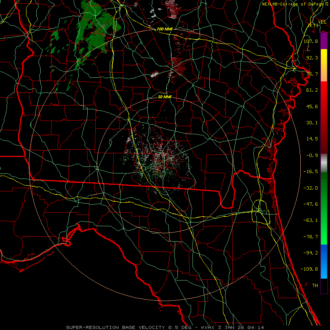
Task: Click the -109.8 velocity scale value
Action: (x=309, y=269)
